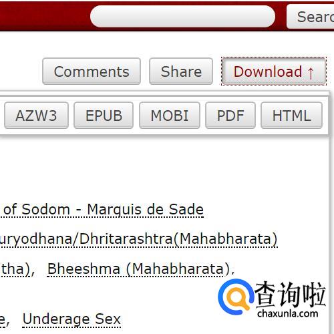Click the Search button
The width and height of the screenshot is (334, 334).
(311, 17)
